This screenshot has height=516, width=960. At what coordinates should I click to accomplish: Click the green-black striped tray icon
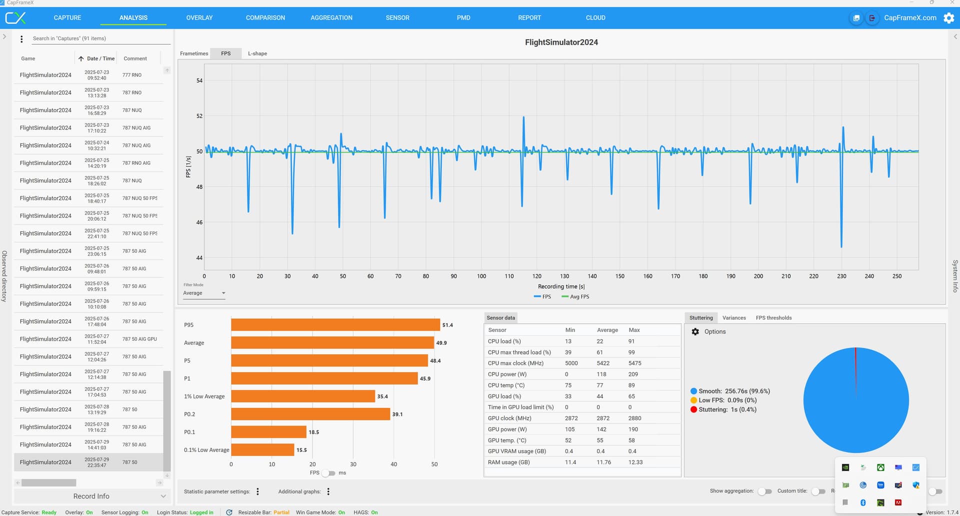point(880,502)
